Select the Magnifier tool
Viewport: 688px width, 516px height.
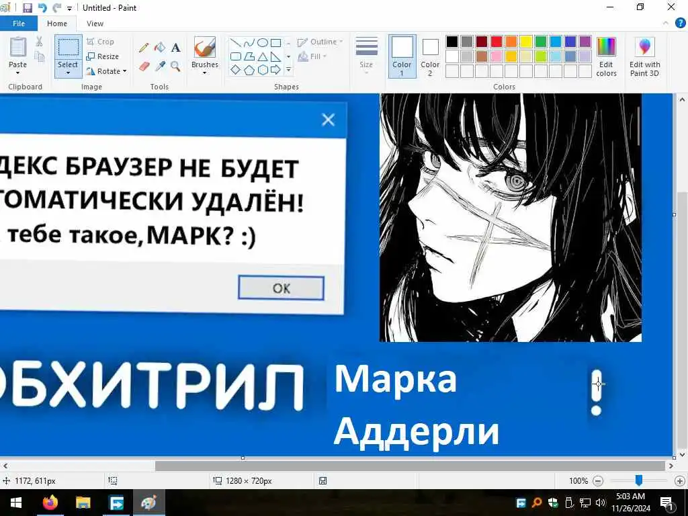click(x=175, y=67)
